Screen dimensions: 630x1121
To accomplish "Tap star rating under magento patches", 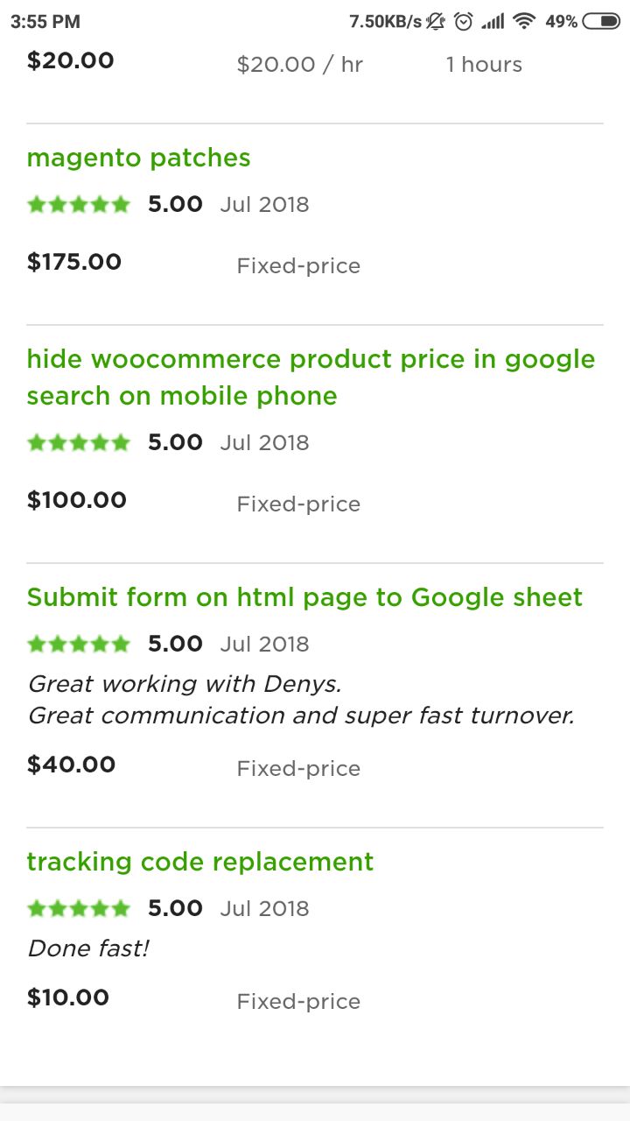I will pos(79,205).
